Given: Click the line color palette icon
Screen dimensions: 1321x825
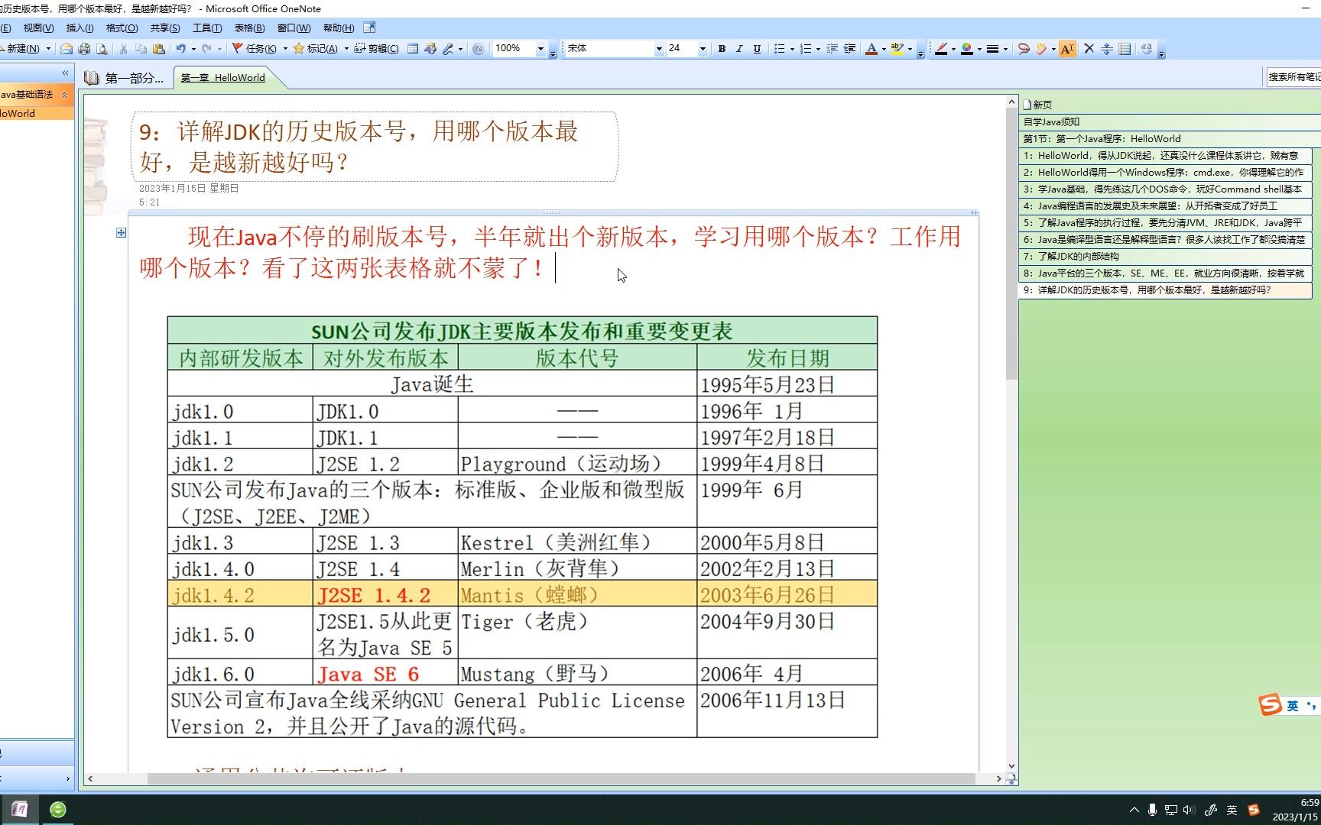Looking at the screenshot, I should click(x=967, y=49).
